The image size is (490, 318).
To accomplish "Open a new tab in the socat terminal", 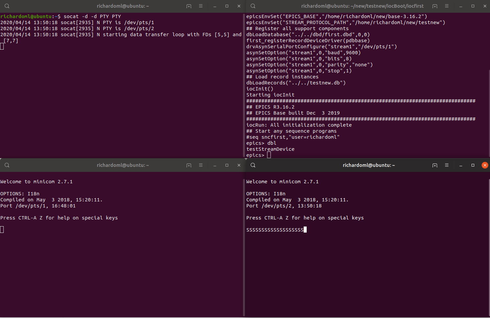I will tap(189, 6).
